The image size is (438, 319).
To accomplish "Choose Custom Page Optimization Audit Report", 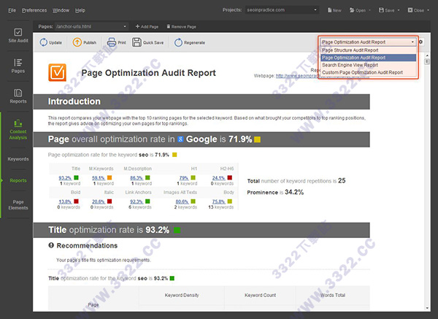I will (x=361, y=72).
